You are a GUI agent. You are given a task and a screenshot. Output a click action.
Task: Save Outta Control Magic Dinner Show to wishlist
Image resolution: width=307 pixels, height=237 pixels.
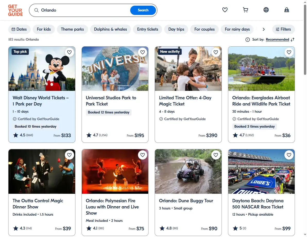tap(69, 155)
